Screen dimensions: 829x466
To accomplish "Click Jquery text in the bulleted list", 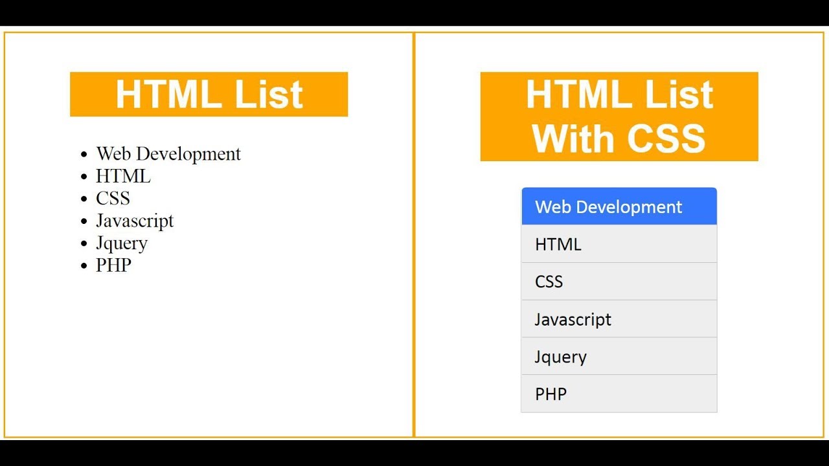I will click(x=122, y=243).
